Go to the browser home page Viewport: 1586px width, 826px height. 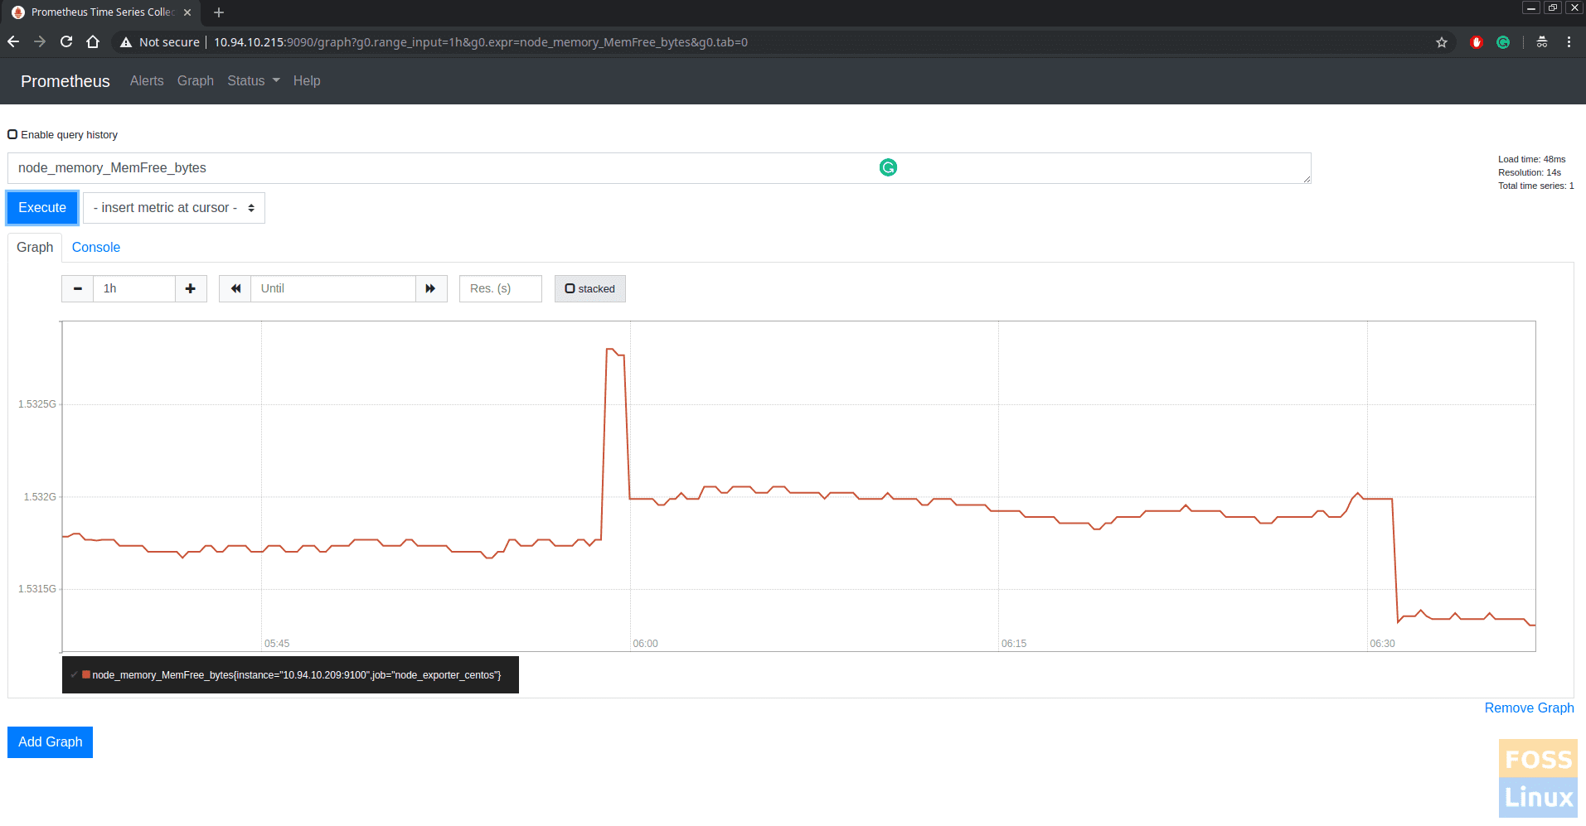tap(93, 41)
